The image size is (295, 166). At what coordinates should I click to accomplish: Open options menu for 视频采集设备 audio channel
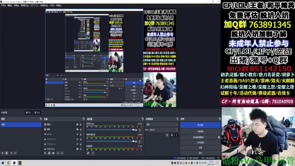pos(140,142)
